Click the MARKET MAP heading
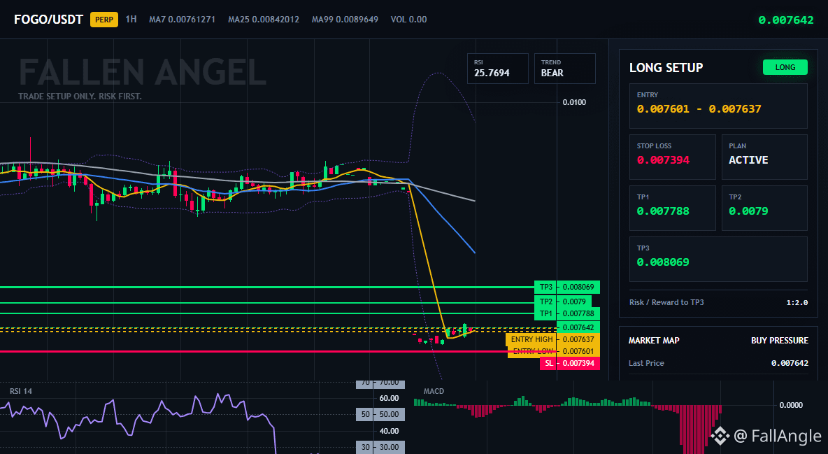The image size is (828, 454). click(x=654, y=341)
